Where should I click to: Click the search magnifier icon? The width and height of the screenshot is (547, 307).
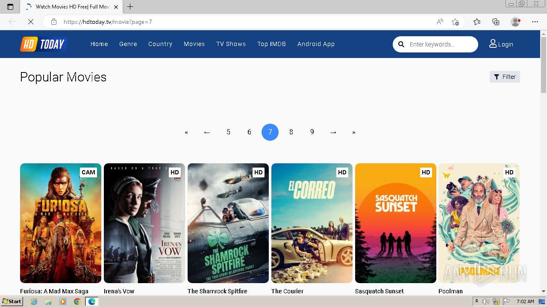click(x=401, y=44)
